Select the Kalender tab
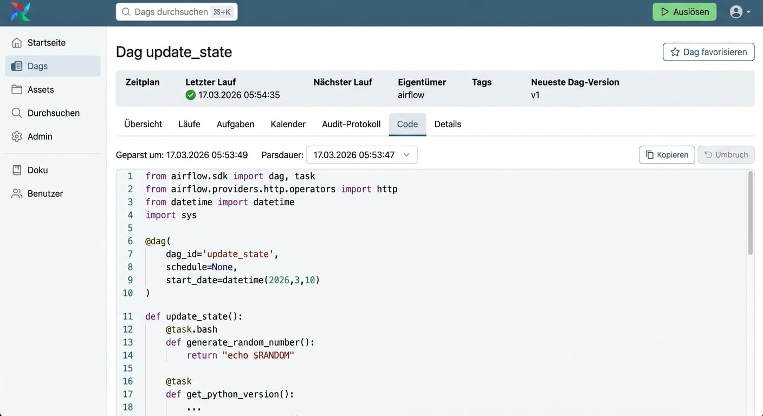The height and width of the screenshot is (416, 763). pyautogui.click(x=288, y=124)
